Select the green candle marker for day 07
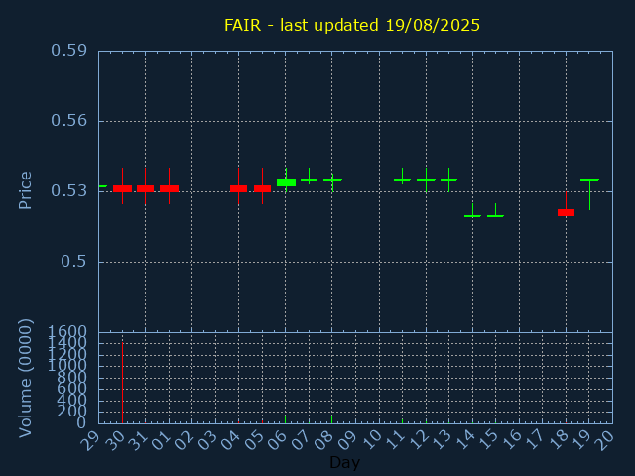 [x=309, y=180]
